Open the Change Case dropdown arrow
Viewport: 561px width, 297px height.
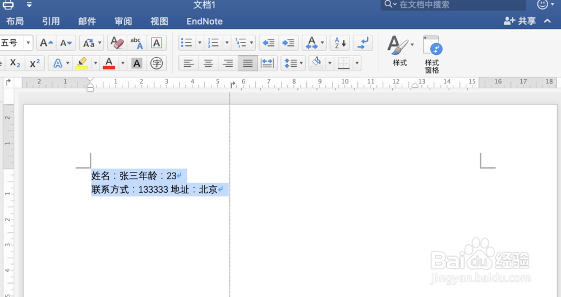point(100,43)
